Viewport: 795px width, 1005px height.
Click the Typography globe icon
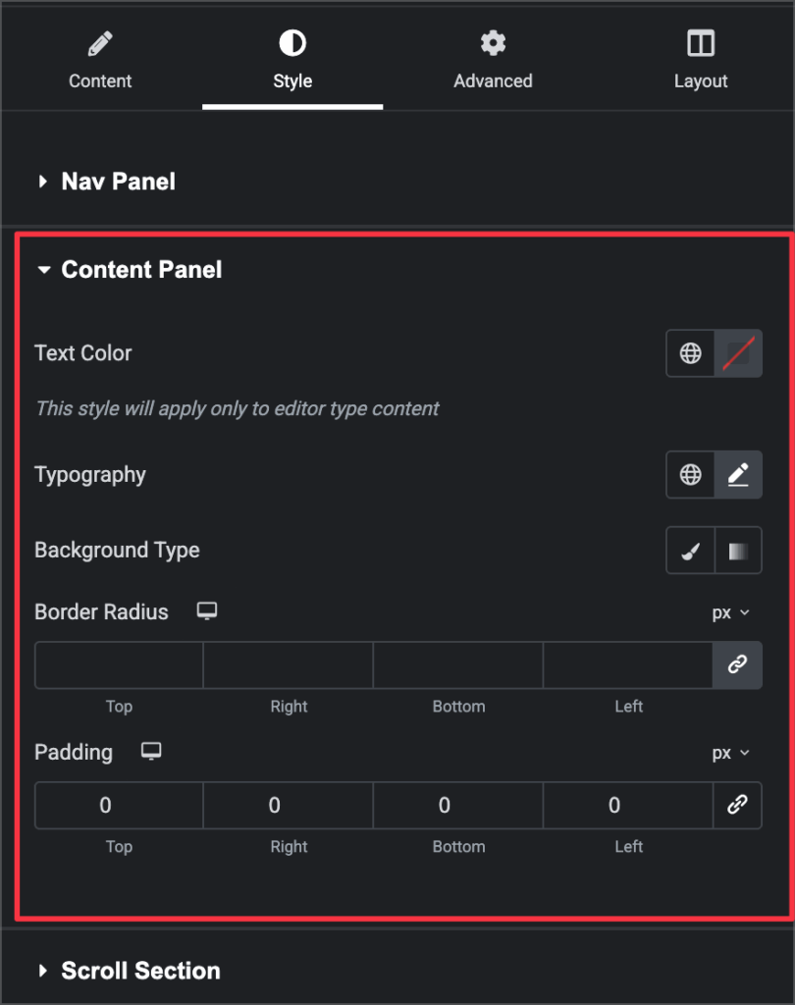pos(691,475)
